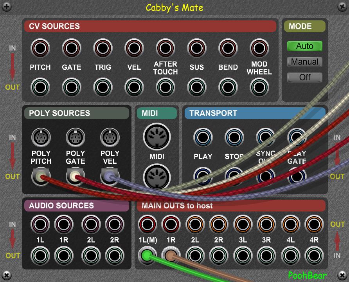
Task: Click the Cabby's Mate module title
Action: pyautogui.click(x=174, y=8)
